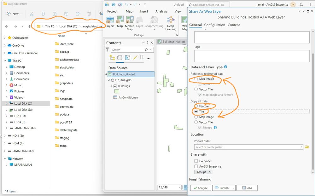
Task: Select the Feature option under Copy all data
Action: 196,106
